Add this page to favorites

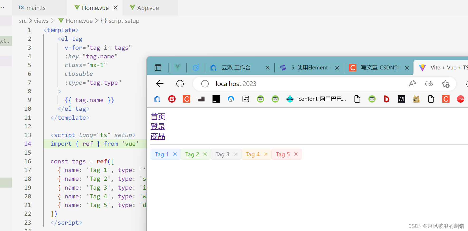coord(445,84)
